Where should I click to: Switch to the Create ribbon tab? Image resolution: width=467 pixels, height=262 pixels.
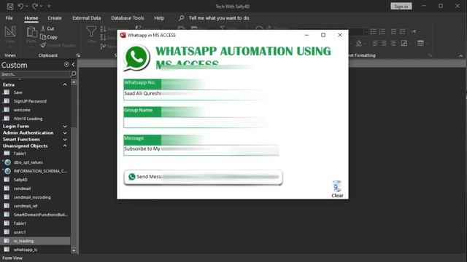[55, 18]
